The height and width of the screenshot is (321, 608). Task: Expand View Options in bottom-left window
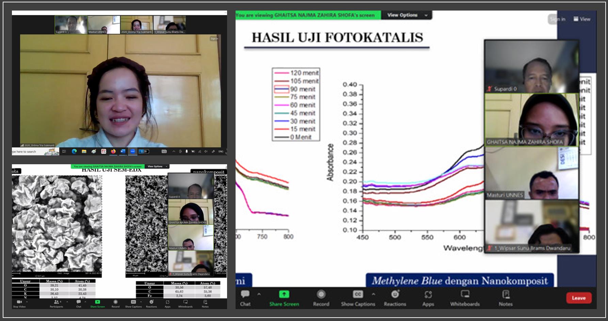[x=157, y=166]
